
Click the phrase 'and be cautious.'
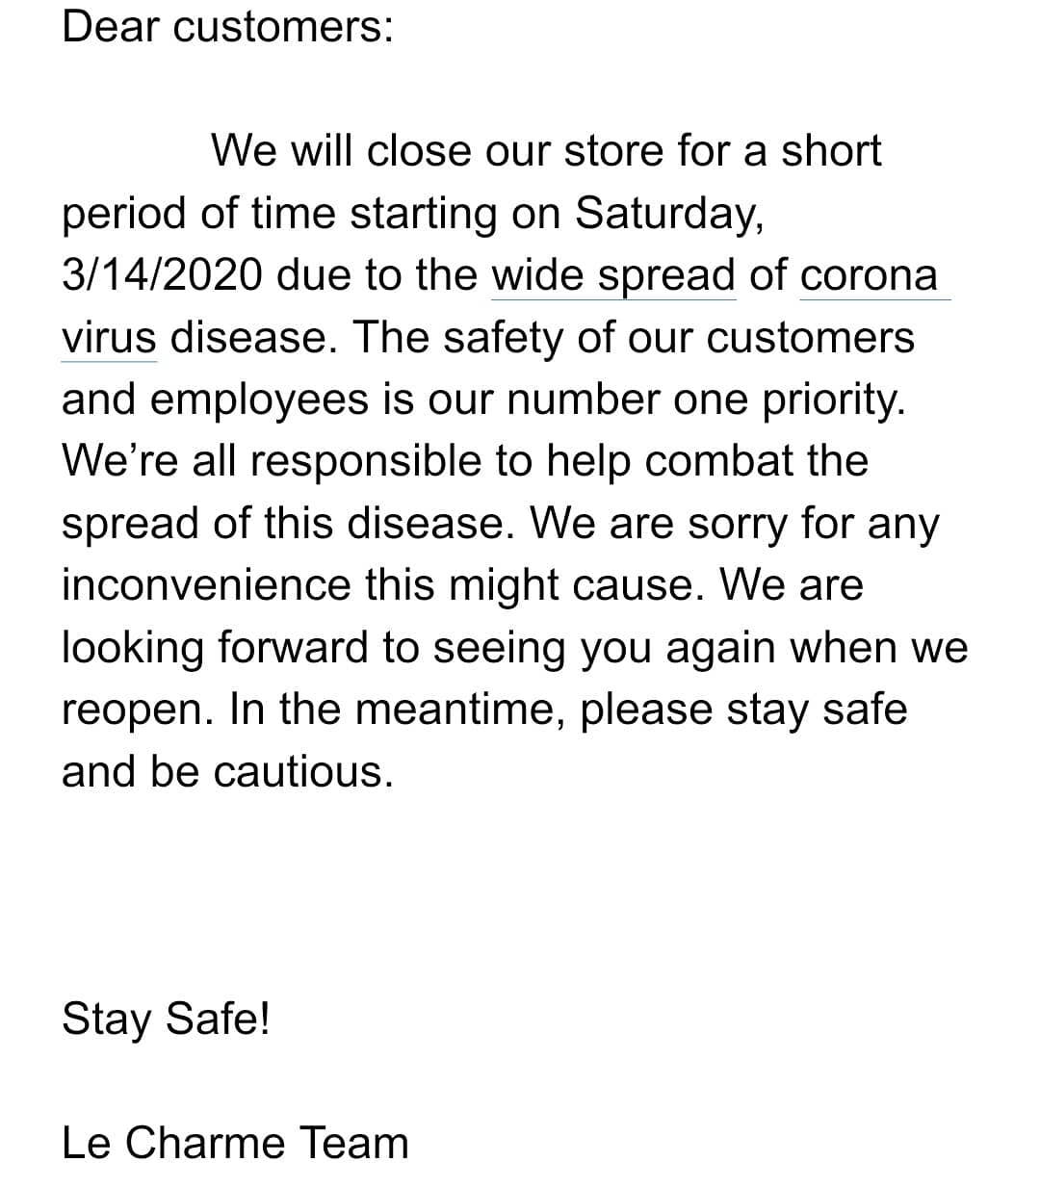228,771
